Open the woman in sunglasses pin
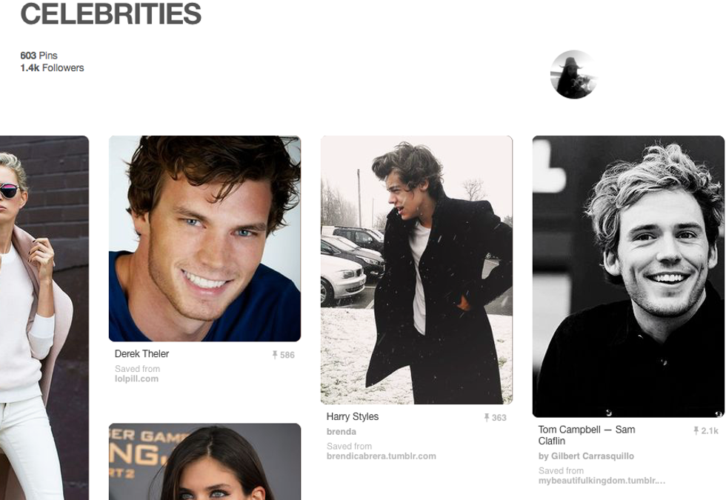 pyautogui.click(x=44, y=318)
